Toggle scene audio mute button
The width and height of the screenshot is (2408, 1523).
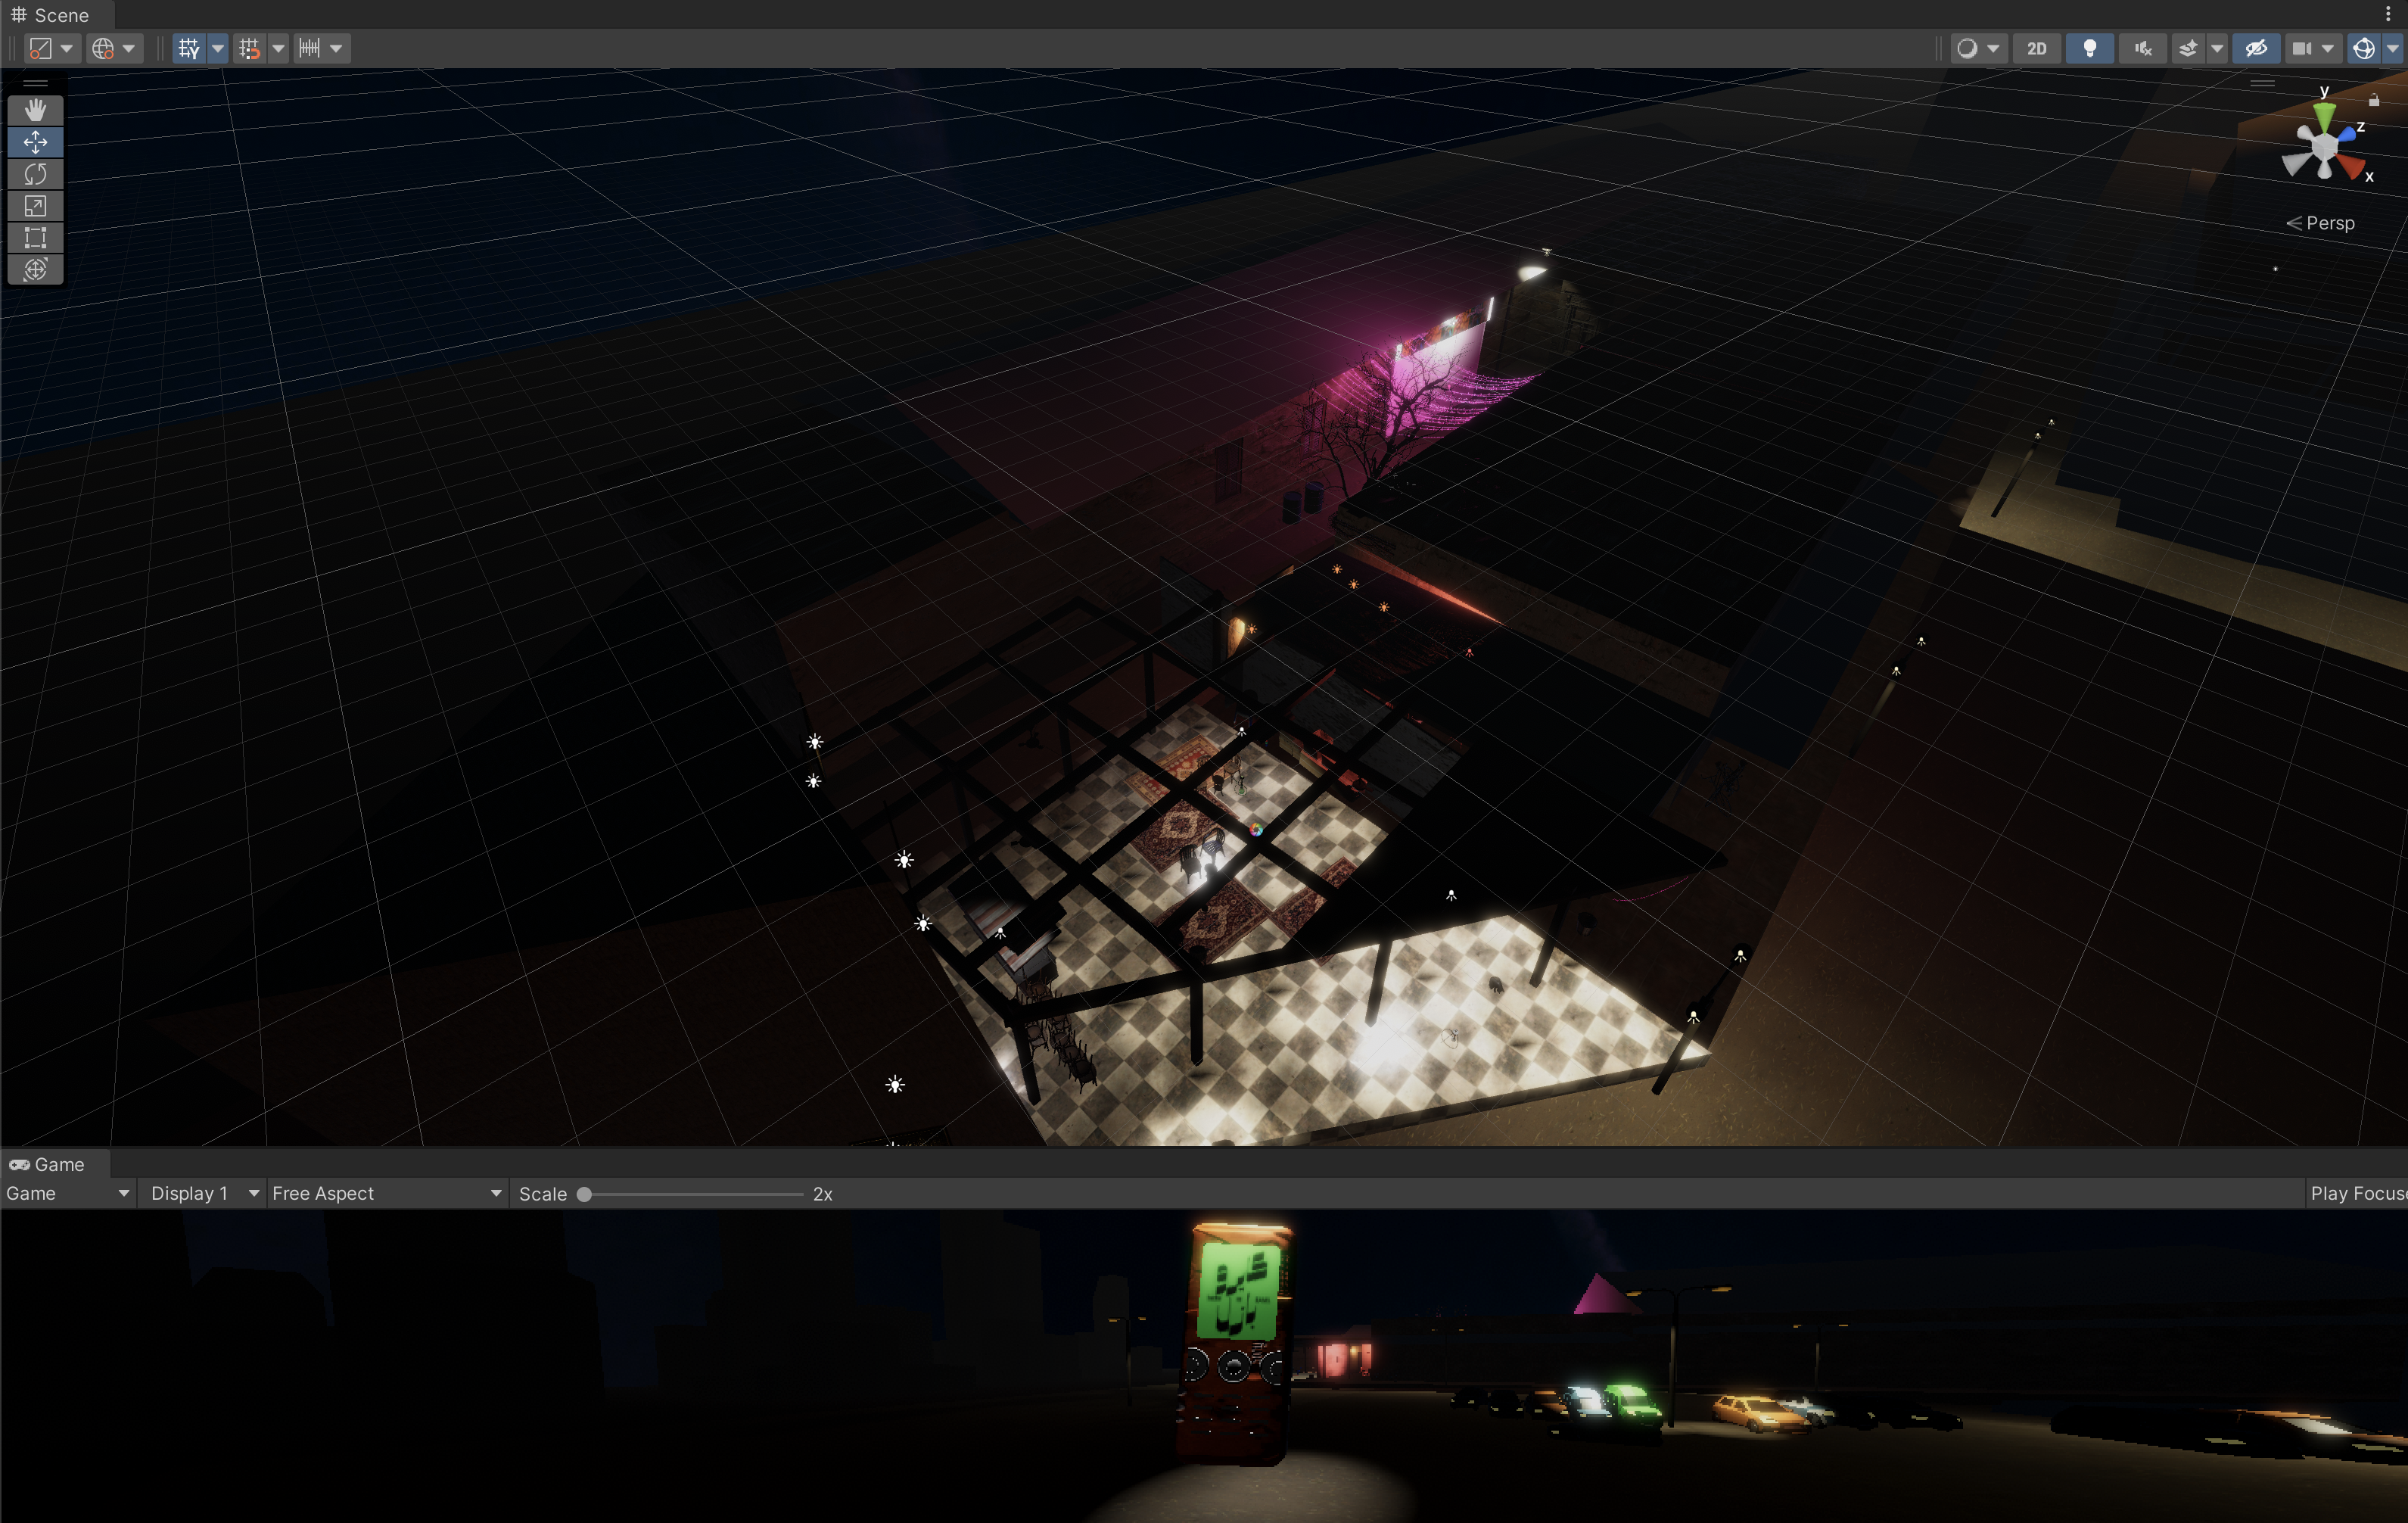click(2142, 48)
